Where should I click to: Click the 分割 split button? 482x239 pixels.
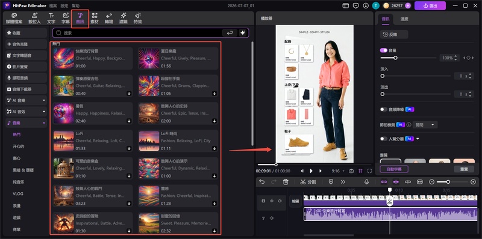(x=308, y=182)
